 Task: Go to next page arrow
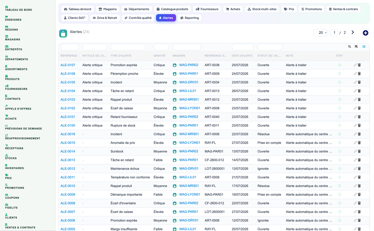[353, 32]
